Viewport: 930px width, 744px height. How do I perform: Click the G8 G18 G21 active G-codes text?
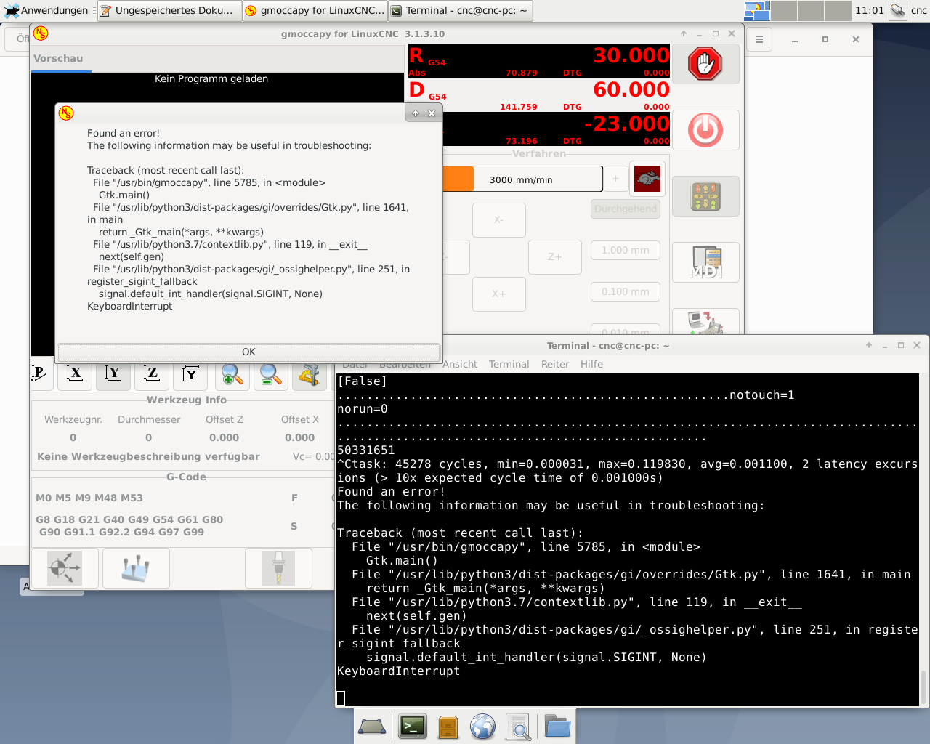click(129, 526)
